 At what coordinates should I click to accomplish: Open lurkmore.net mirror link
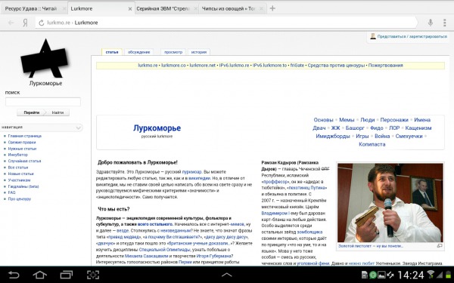(x=202, y=65)
